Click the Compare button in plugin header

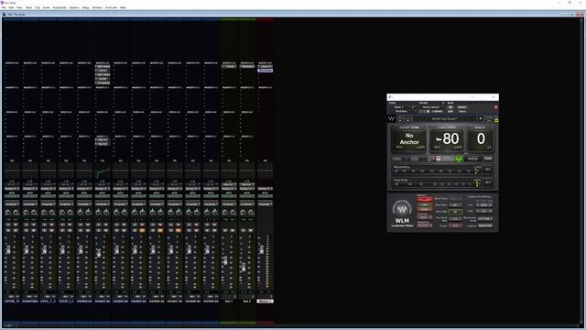pos(438,112)
